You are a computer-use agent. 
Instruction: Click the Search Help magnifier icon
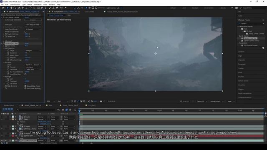coord(241,8)
